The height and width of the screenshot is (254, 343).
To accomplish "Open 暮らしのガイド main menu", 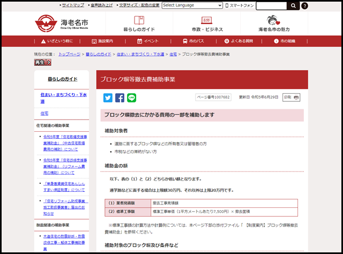I will [138, 23].
